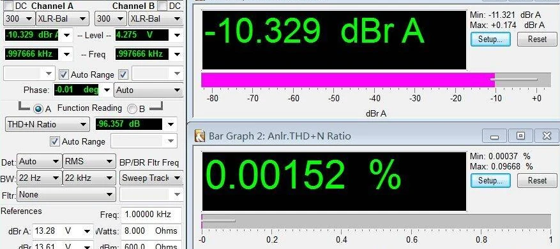Click Min: -11.321 dBr A text
The width and height of the screenshot is (560, 249).
tap(505, 15)
